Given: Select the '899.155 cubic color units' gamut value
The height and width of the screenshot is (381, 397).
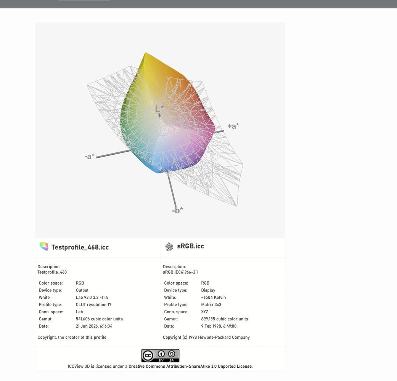Looking at the screenshot, I should tap(225, 319).
